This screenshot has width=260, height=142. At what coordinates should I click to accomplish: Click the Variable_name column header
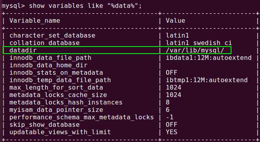click(x=35, y=21)
